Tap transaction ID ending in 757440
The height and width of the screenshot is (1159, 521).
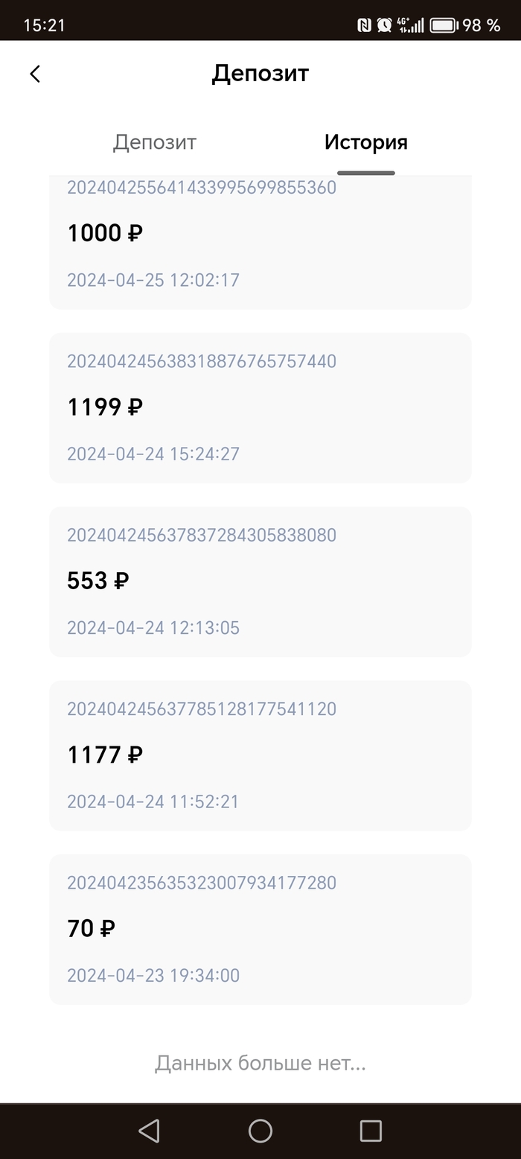point(202,361)
